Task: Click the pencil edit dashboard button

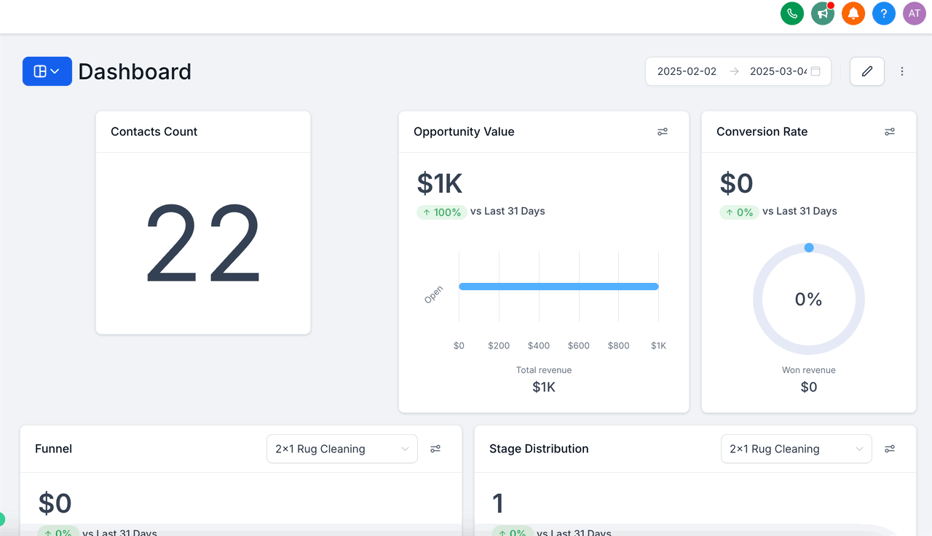Action: [x=867, y=71]
